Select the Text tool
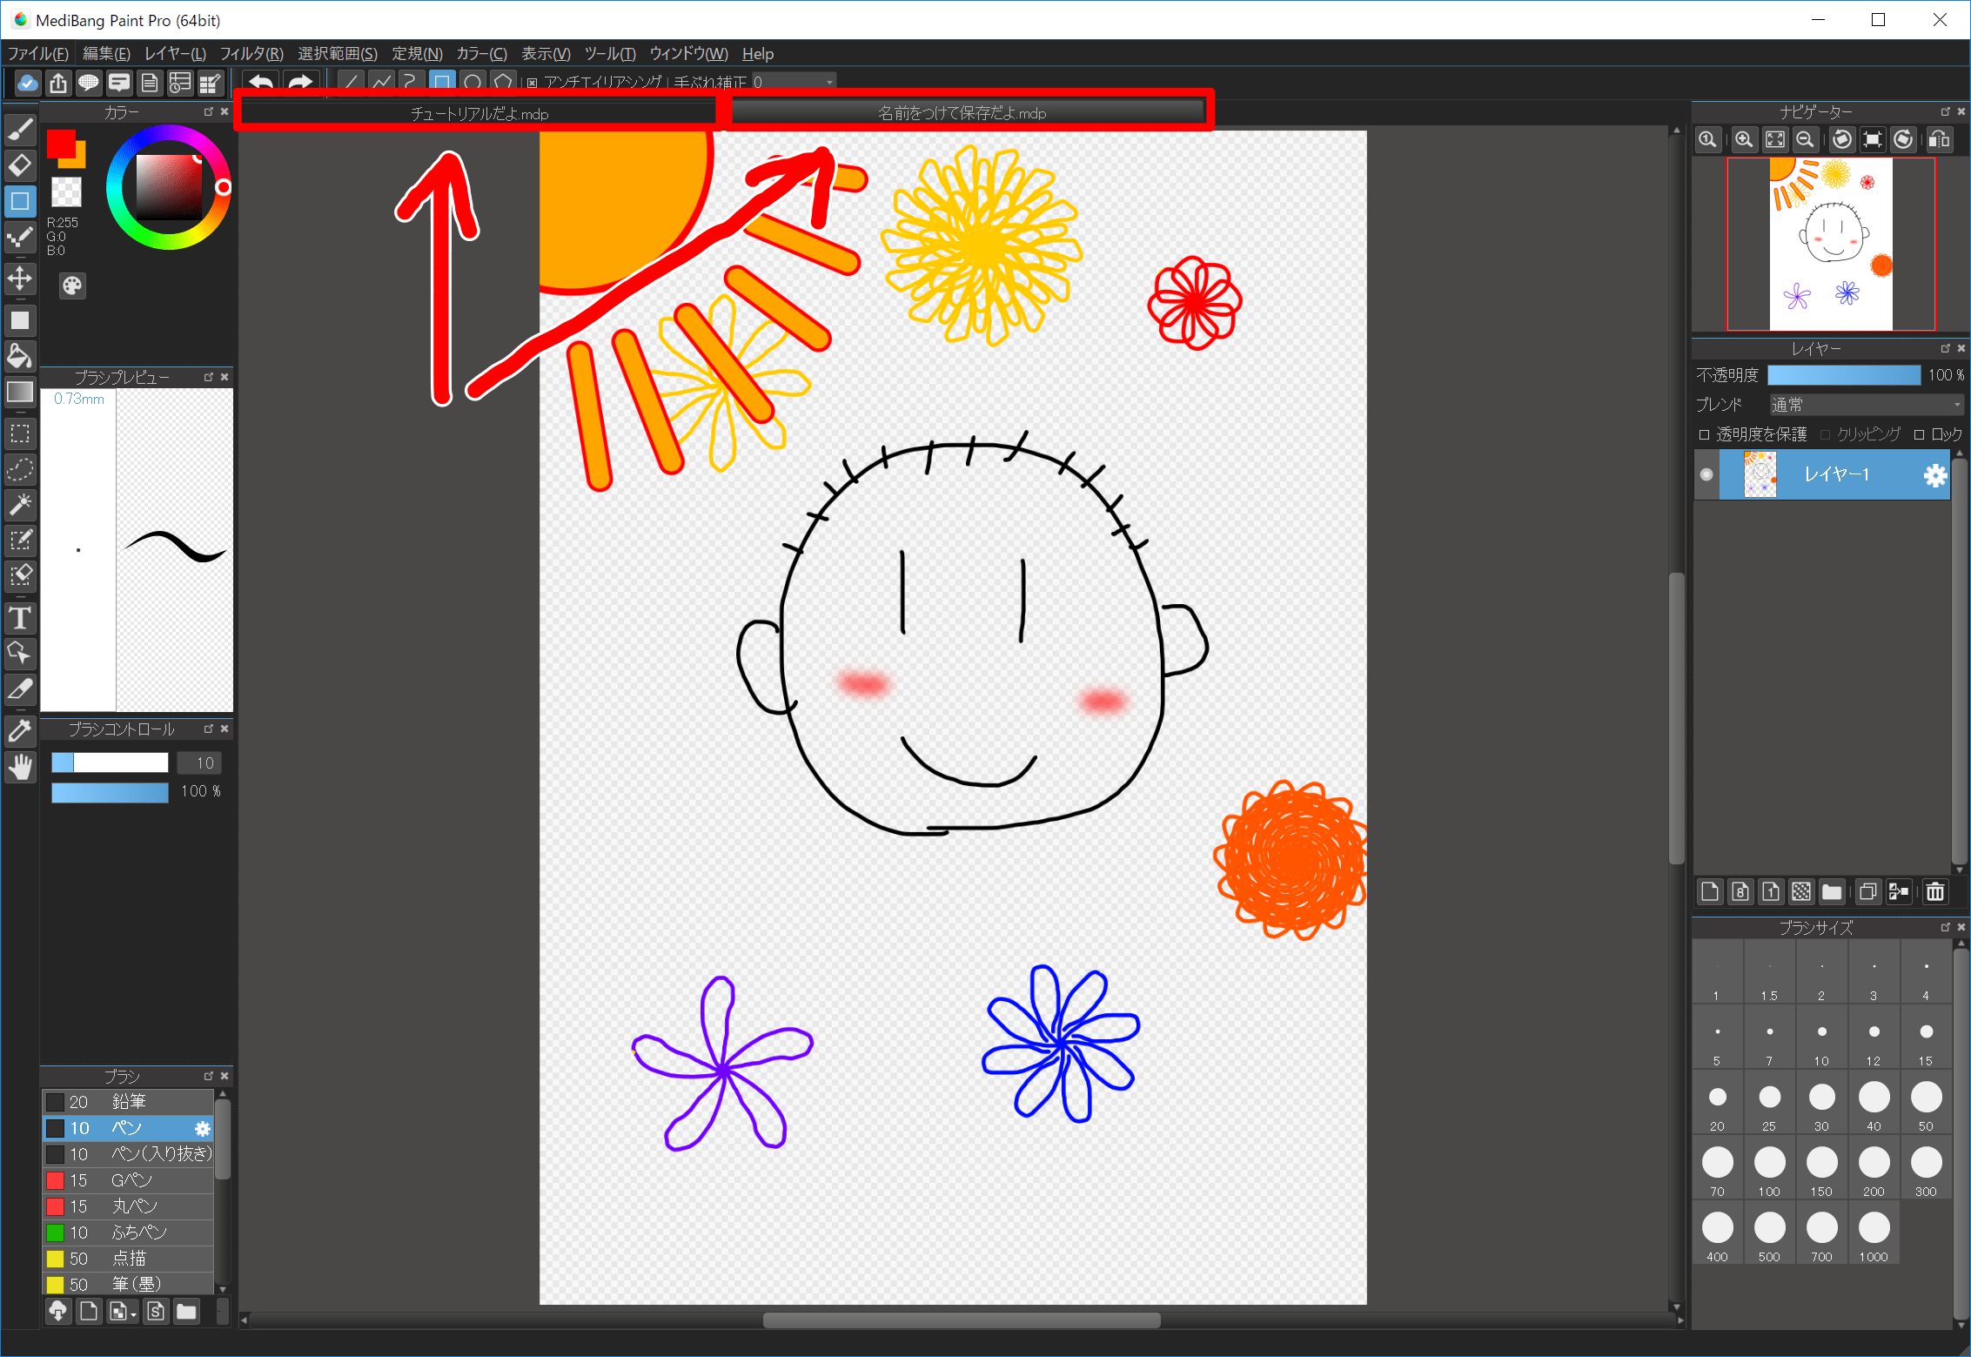The image size is (1971, 1357). pyautogui.click(x=21, y=618)
